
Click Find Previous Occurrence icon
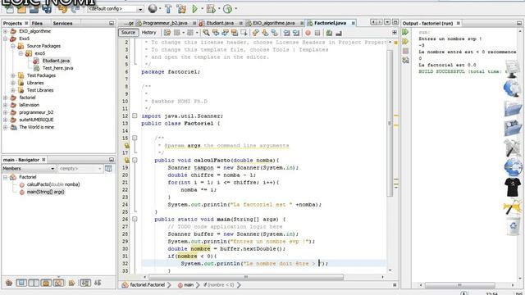(x=216, y=33)
